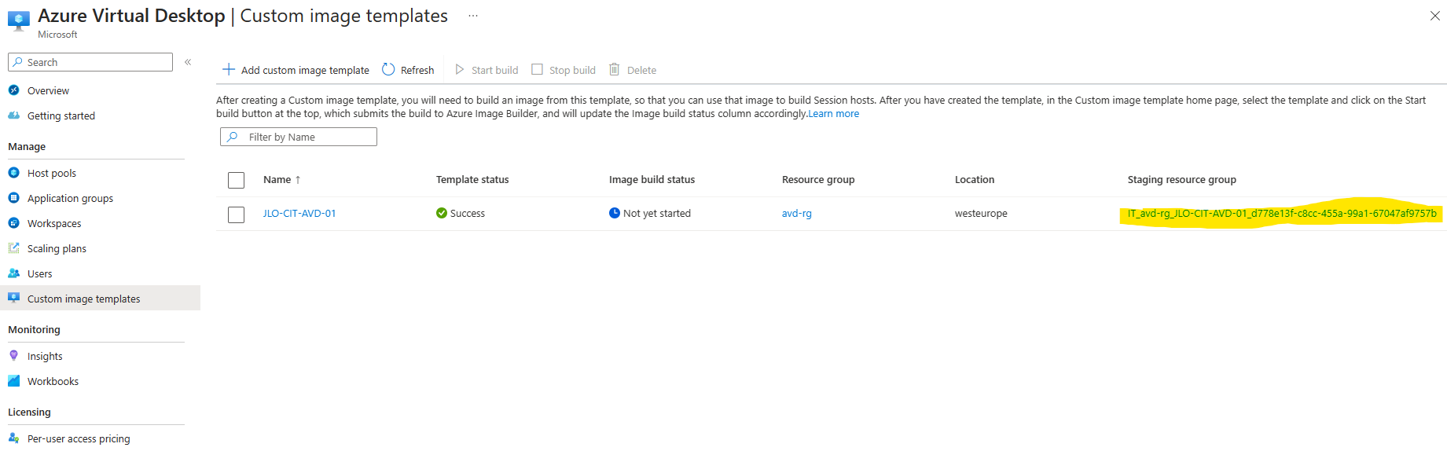Click the Users icon
This screenshot has width=1447, height=462.
(13, 273)
